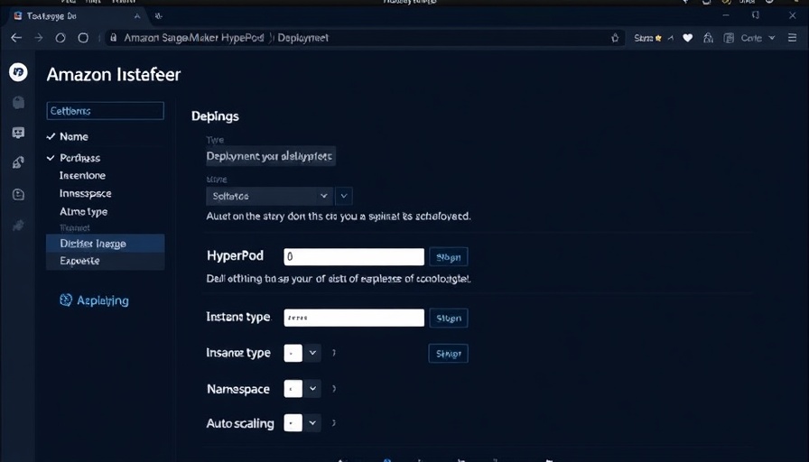This screenshot has height=462, width=809.
Task: Open the Expoete sidebar item
Action: (x=106, y=261)
